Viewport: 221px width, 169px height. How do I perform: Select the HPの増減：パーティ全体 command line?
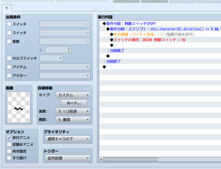[160, 34]
